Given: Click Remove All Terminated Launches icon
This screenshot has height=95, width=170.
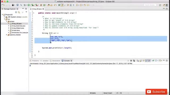Looking at the screenshot, I should (134, 61).
